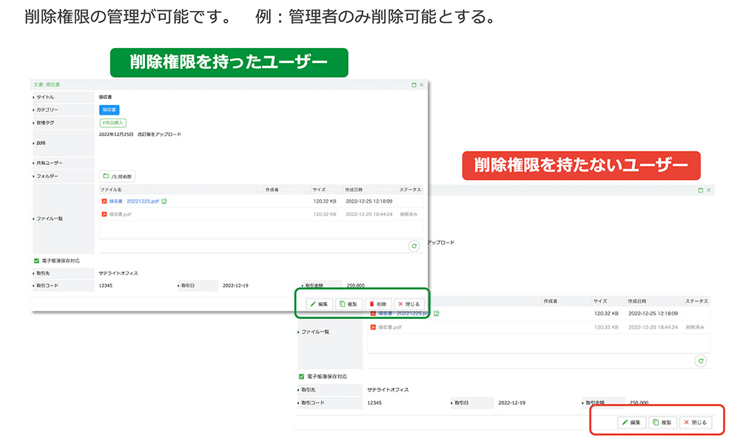The width and height of the screenshot is (740, 447).
Task: Expand the 管理タグ field row
Action: 34,122
